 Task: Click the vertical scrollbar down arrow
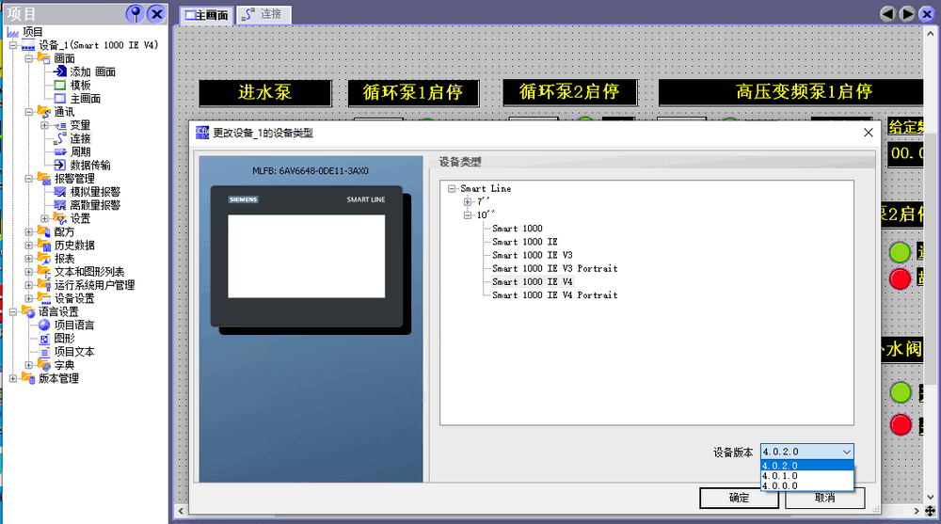(931, 497)
